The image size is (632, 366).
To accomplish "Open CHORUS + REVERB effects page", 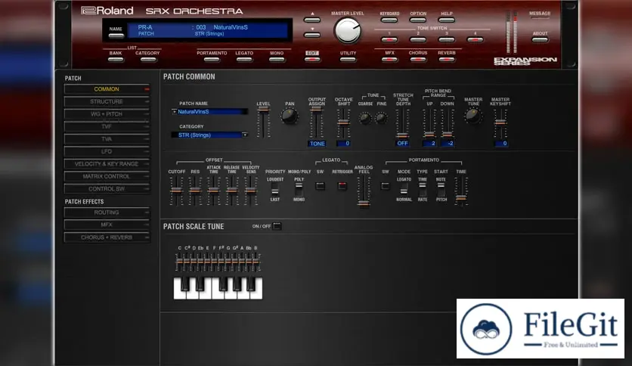I will [107, 237].
